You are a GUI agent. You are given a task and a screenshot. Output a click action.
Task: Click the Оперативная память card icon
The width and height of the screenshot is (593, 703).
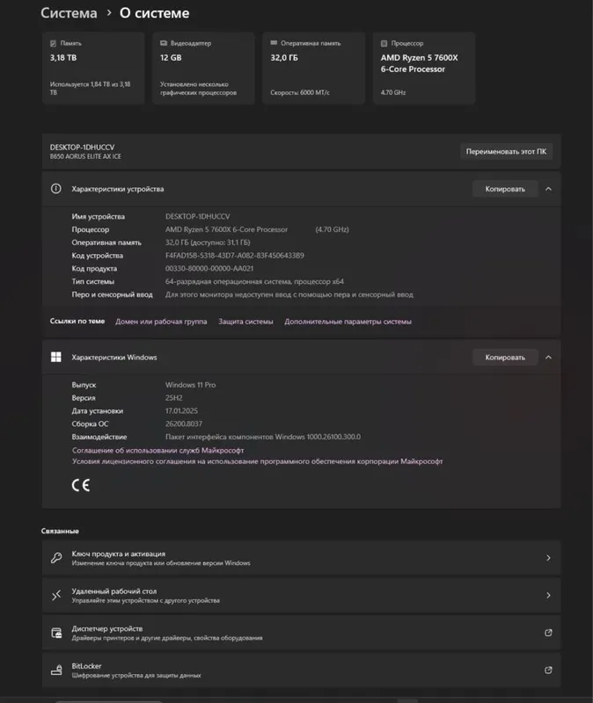[274, 42]
